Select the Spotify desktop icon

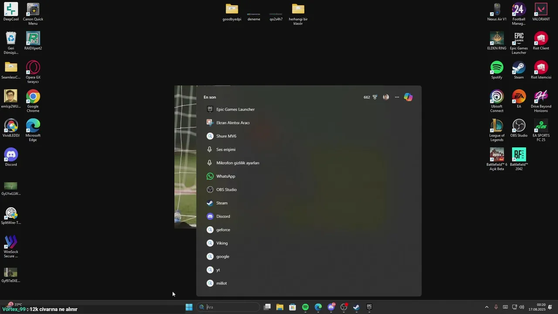[x=497, y=70]
